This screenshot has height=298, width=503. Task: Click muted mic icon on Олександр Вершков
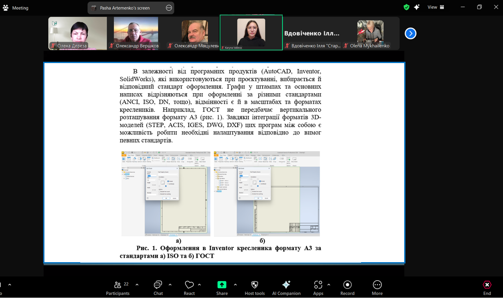tap(112, 46)
